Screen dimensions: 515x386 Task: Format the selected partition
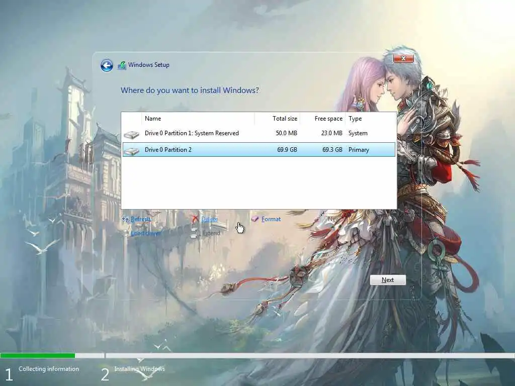pos(271,219)
